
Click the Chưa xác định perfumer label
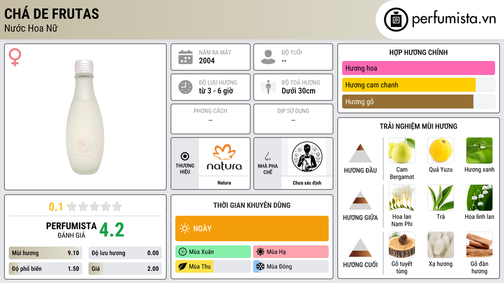coord(307,183)
